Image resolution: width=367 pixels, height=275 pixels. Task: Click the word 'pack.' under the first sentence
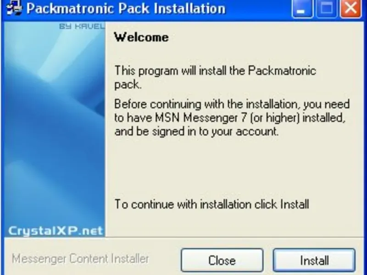point(128,85)
